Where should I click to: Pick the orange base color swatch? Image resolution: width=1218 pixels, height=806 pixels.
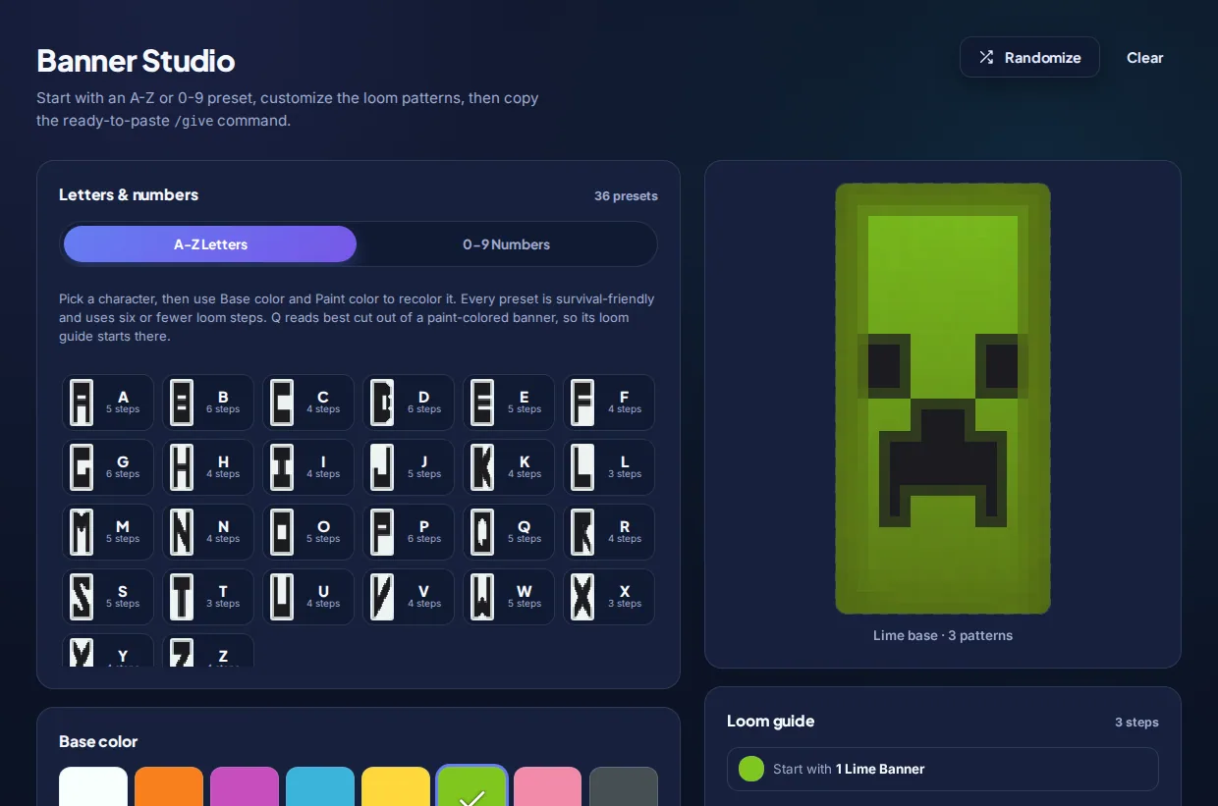tap(169, 786)
